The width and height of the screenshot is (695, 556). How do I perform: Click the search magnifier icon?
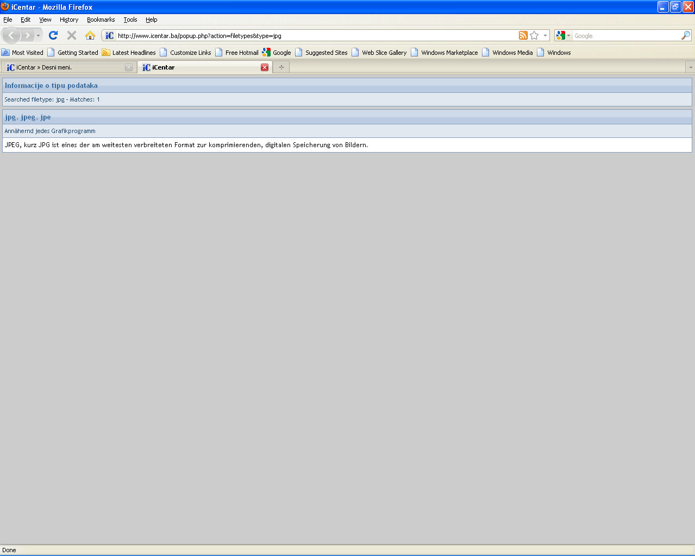[686, 35]
